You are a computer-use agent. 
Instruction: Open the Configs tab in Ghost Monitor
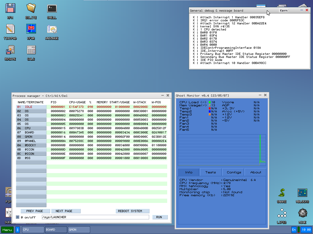(234, 172)
